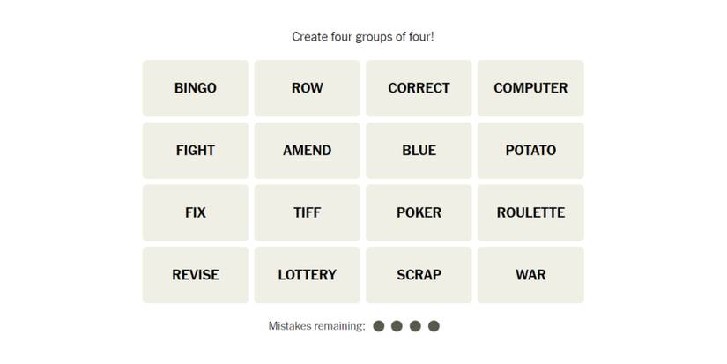
Task: Click the "Create four groups of four!" heading
Action: [363, 37]
